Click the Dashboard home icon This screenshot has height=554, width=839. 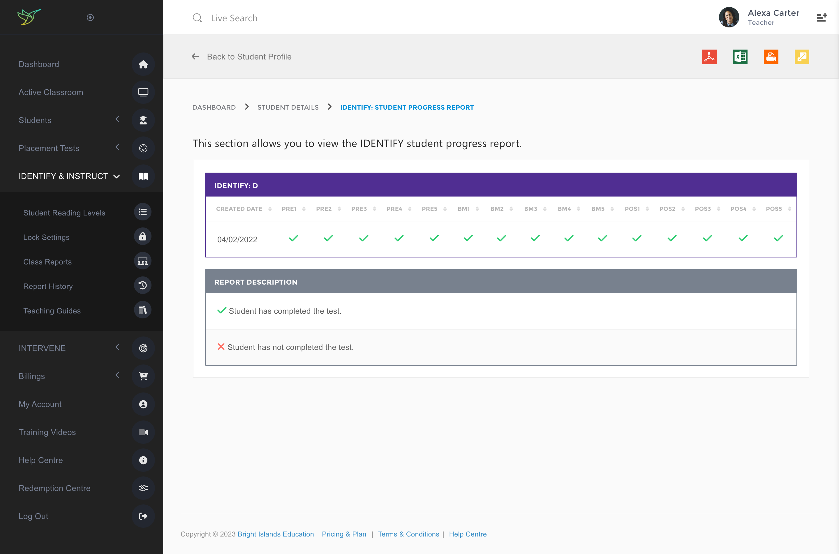click(x=143, y=64)
